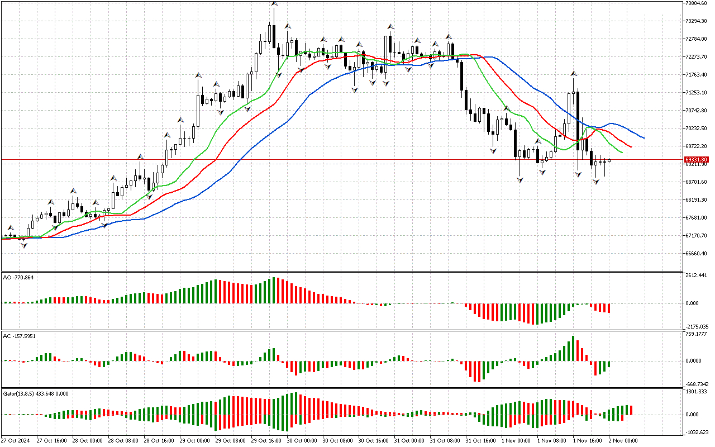The height and width of the screenshot is (447, 715).
Task: Click the 28 Oct 16:00 time label
Action: click(160, 441)
